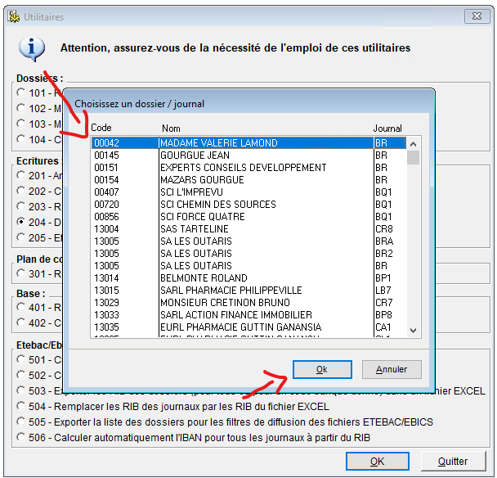This screenshot has width=497, height=478.
Task: Confirm dossier selection with Ok button
Action: (321, 370)
